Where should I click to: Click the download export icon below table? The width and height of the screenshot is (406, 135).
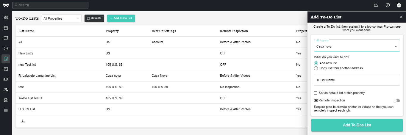(x=23, y=121)
